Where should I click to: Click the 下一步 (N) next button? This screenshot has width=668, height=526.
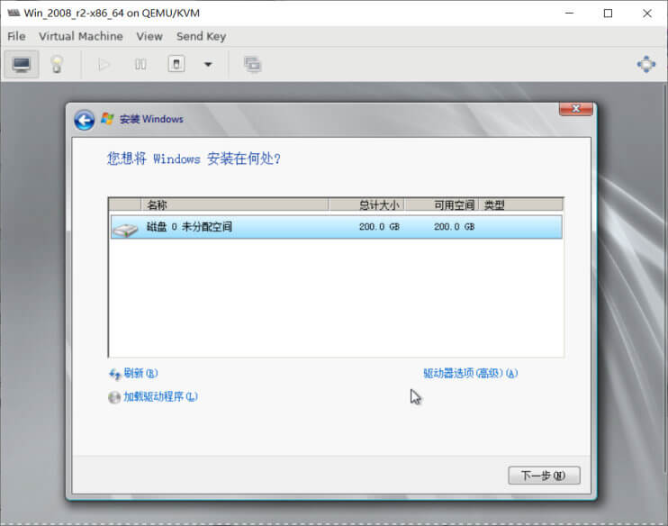tap(544, 476)
